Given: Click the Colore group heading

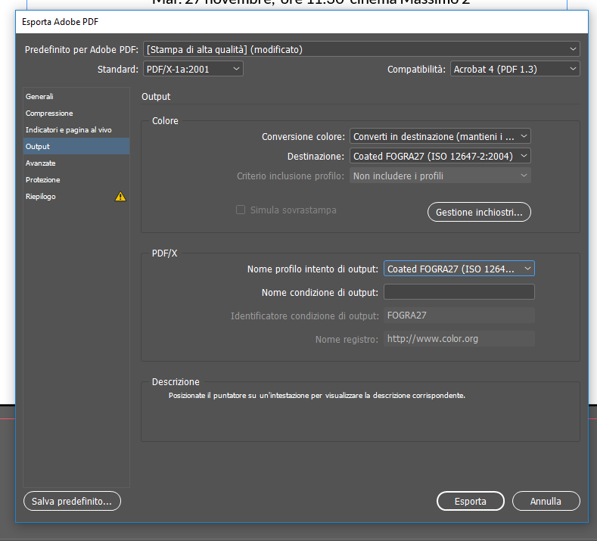Looking at the screenshot, I should (165, 121).
